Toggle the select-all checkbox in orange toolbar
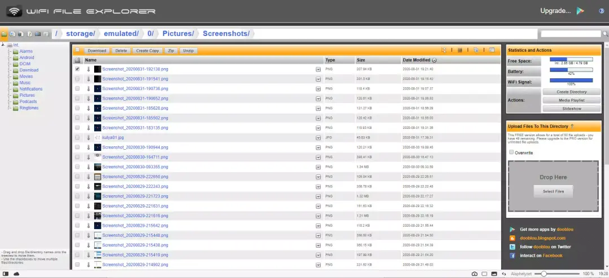 (x=77, y=50)
